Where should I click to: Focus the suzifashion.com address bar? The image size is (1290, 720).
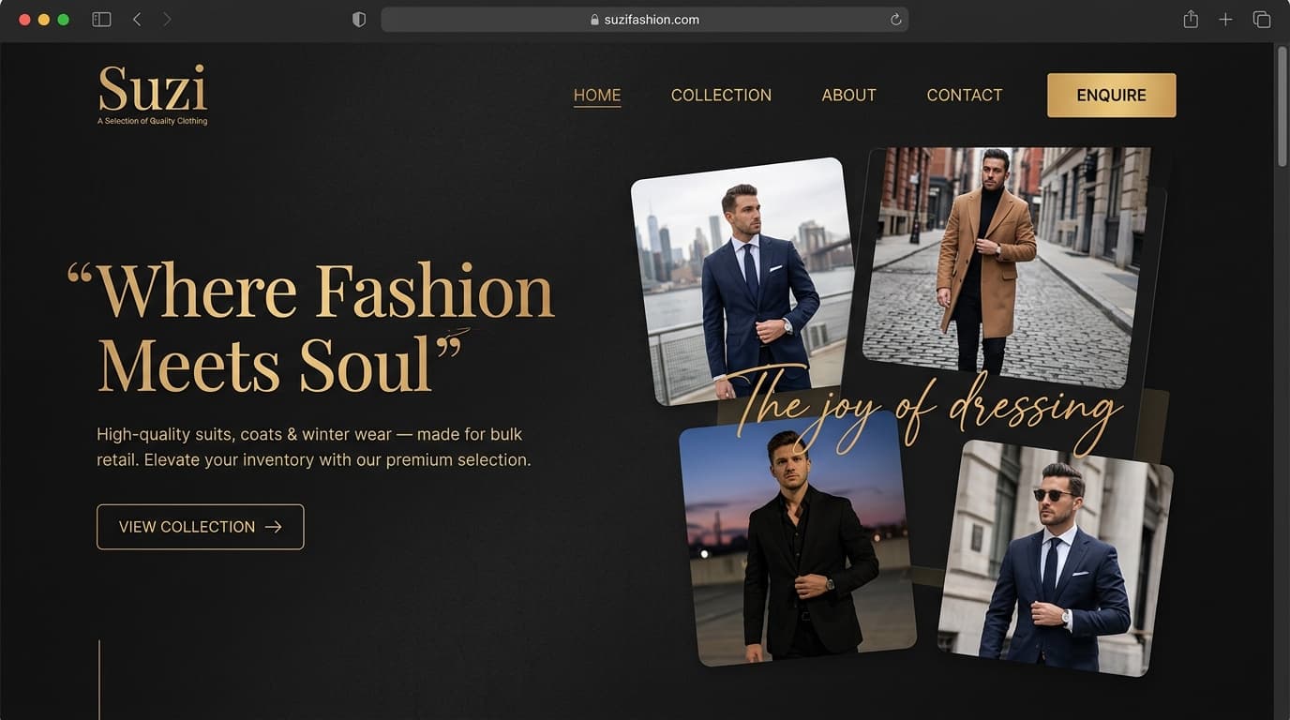pyautogui.click(x=644, y=20)
